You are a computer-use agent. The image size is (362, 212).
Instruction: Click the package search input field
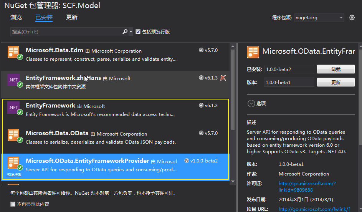65,32
